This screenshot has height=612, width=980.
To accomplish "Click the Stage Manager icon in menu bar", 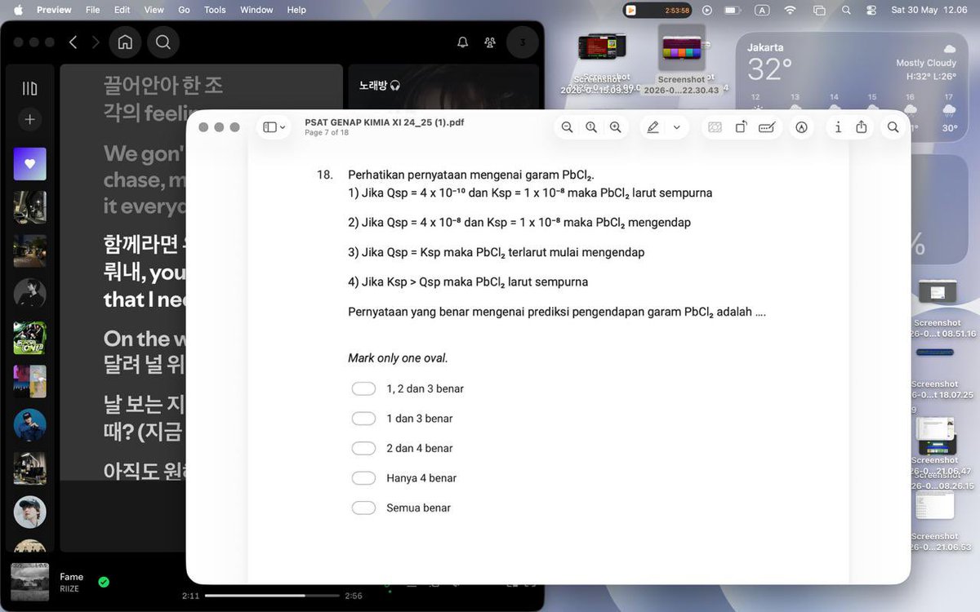I will point(819,10).
